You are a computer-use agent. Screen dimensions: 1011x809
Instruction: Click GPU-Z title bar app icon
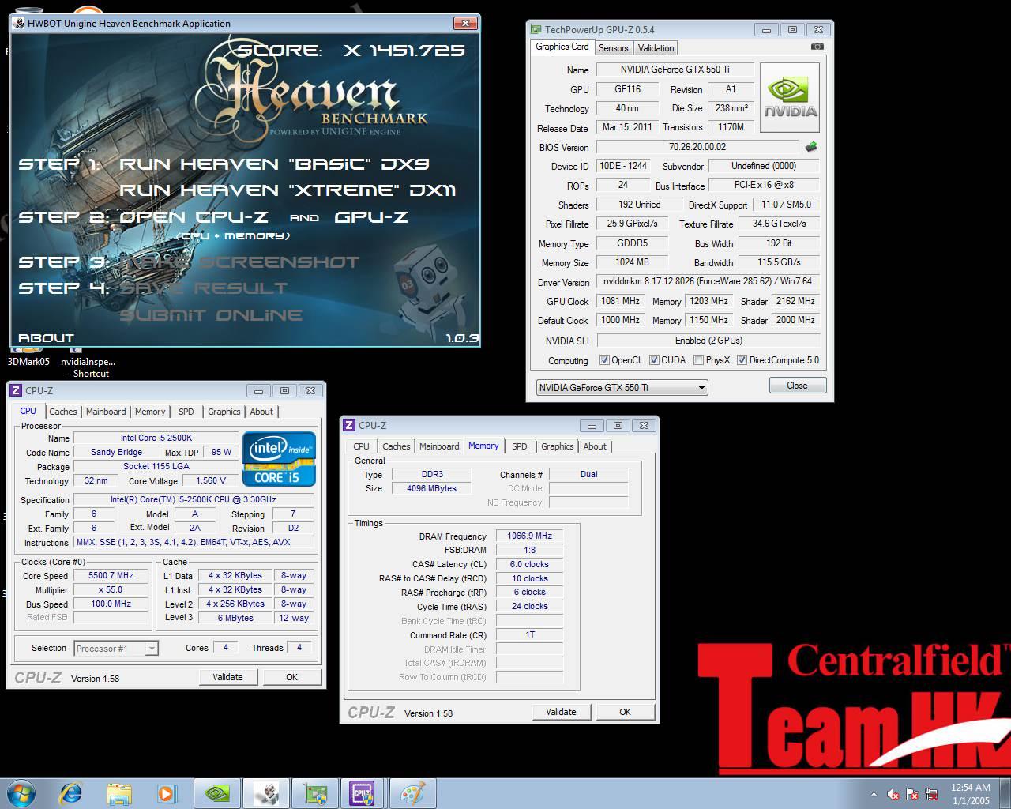pyautogui.click(x=536, y=29)
